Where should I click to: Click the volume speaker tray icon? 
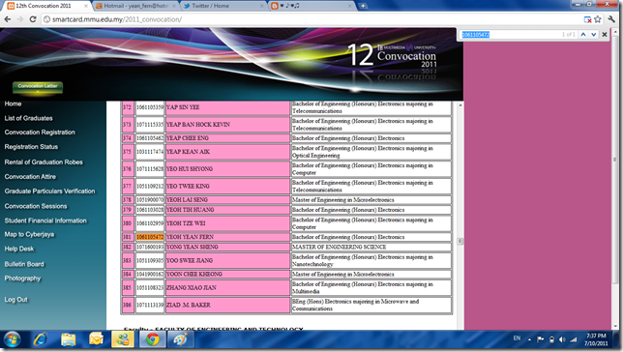click(x=562, y=339)
